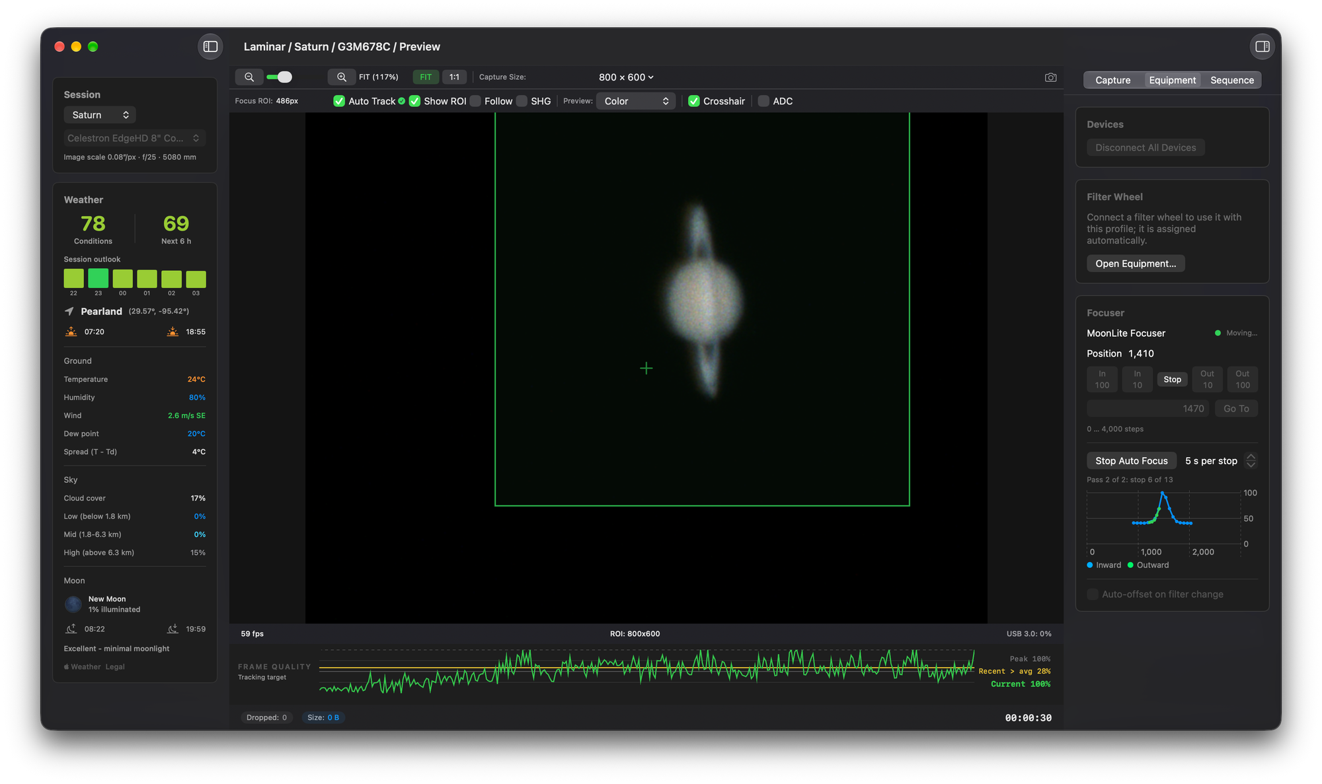Select the 1:1 zoom mode button
1322x784 pixels.
coord(454,77)
